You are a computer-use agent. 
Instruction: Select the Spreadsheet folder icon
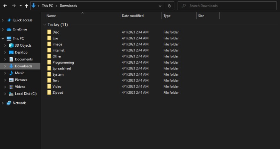[x=49, y=68]
